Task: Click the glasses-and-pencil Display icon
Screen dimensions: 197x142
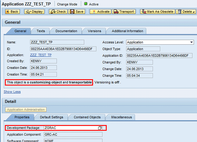Action: click(28, 12)
